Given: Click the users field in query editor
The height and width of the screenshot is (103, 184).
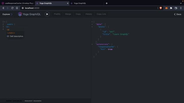Looking at the screenshot, I should coord(10,24).
